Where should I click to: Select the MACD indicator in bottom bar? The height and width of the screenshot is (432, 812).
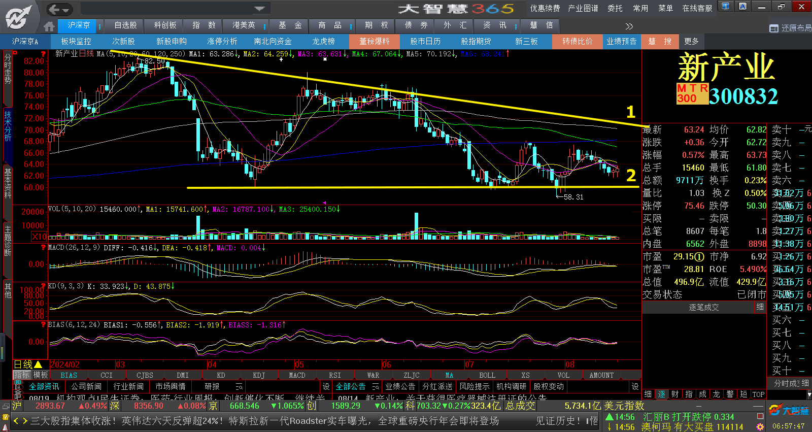pos(297,375)
